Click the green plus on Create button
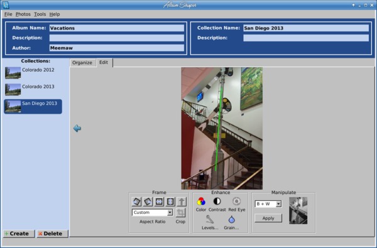377x248 pixels. coord(6,234)
